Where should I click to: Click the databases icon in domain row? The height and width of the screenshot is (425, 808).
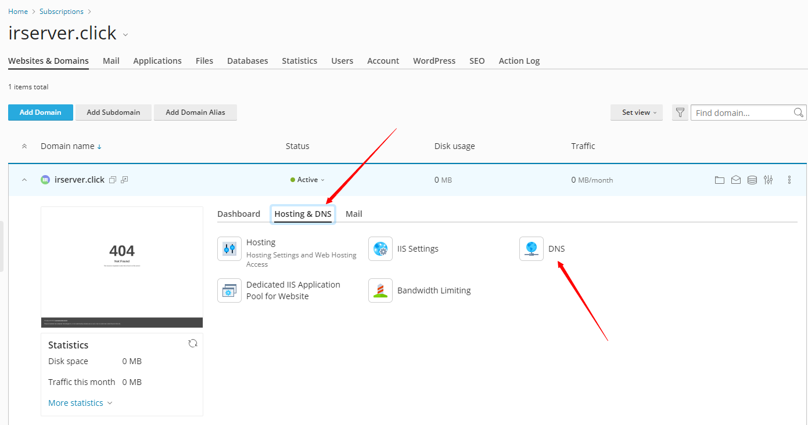[752, 180]
